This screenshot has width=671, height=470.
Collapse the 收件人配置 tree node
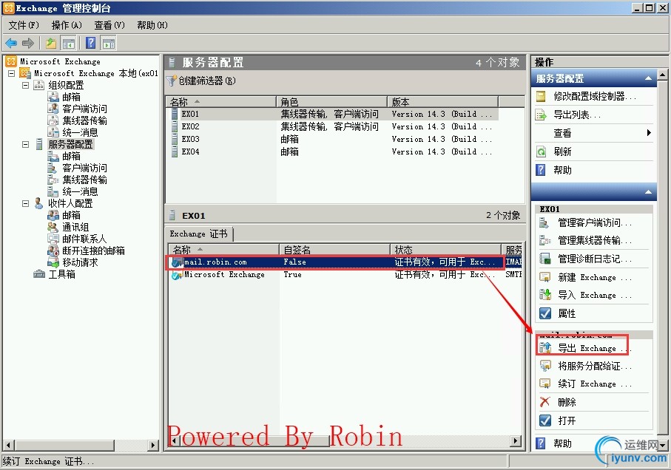[26, 203]
